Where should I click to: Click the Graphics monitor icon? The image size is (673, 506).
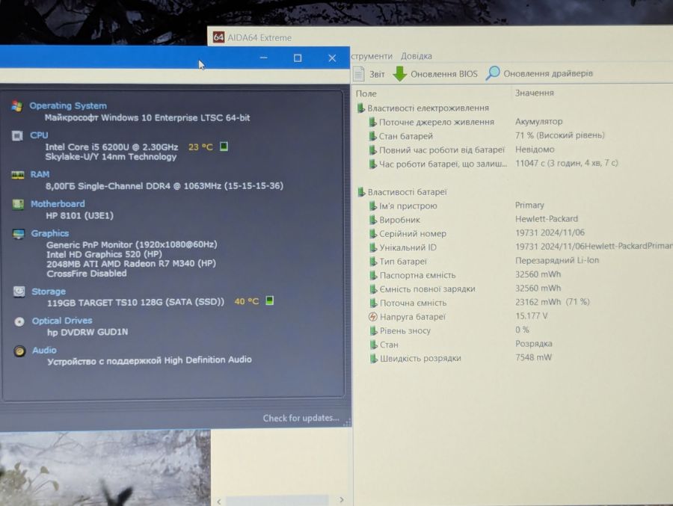click(x=19, y=234)
